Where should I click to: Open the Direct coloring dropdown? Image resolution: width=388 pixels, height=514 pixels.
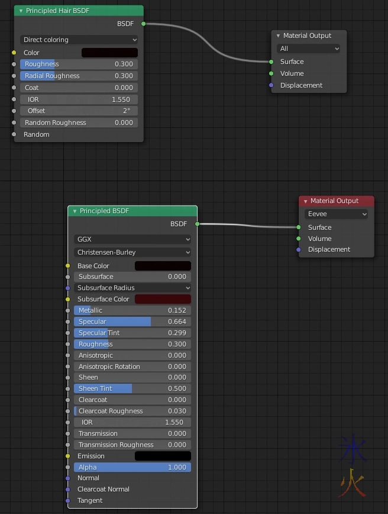click(79, 40)
